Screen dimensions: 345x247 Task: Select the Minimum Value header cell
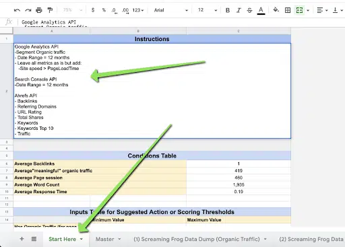pos(138,220)
